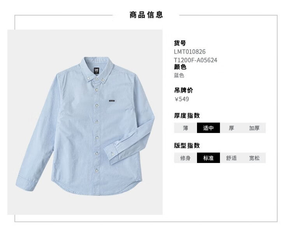Select the 舒适 fit option
Viewport: 292px width, 237px height.
[231, 158]
